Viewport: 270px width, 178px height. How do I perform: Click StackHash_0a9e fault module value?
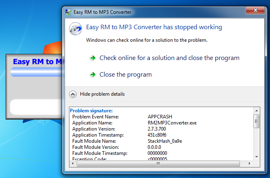click(x=165, y=141)
